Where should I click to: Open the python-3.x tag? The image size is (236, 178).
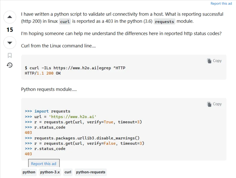50,172
